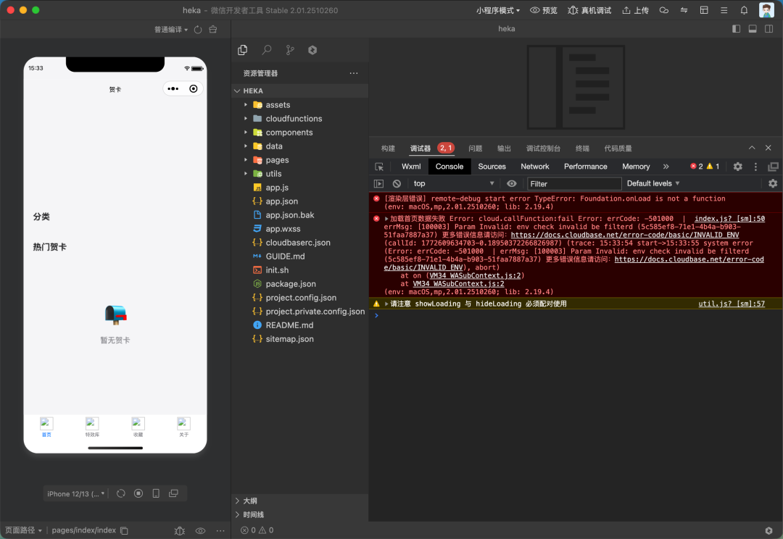
Task: Click the 预览 preview button
Action: 544,10
